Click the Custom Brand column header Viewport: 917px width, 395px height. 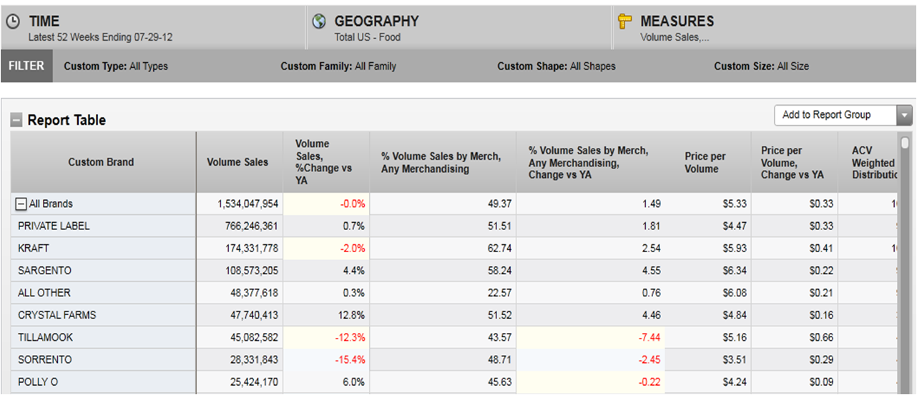[x=101, y=162]
